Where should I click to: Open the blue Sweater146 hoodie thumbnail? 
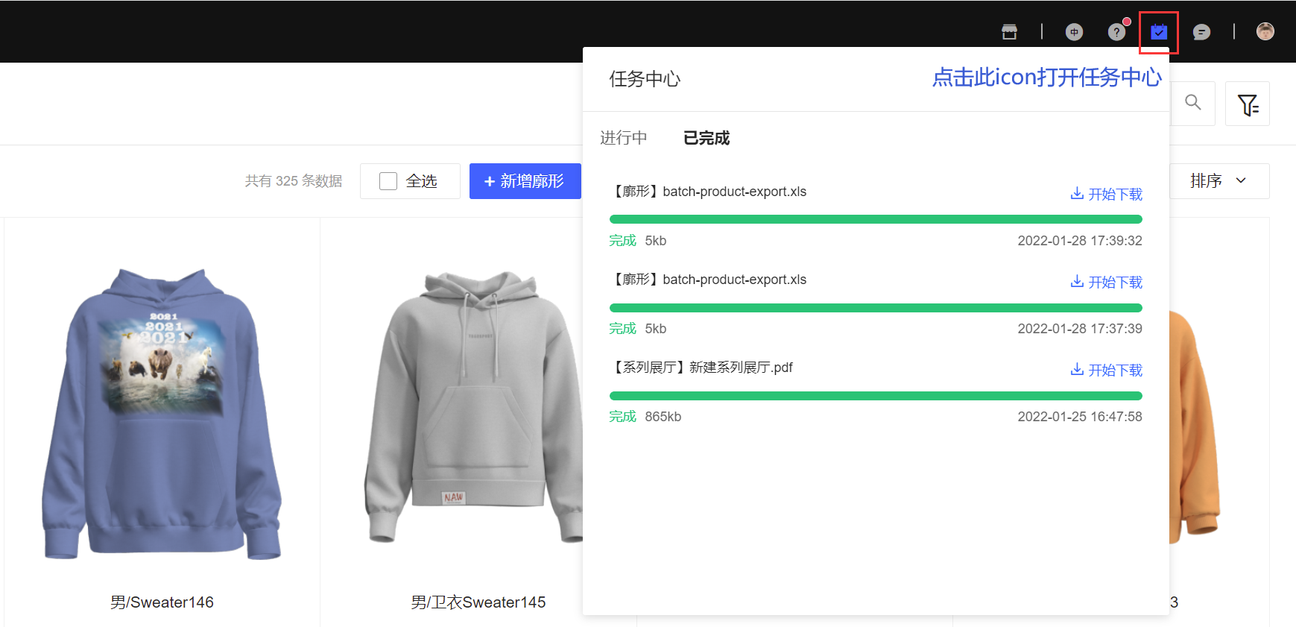[162, 414]
